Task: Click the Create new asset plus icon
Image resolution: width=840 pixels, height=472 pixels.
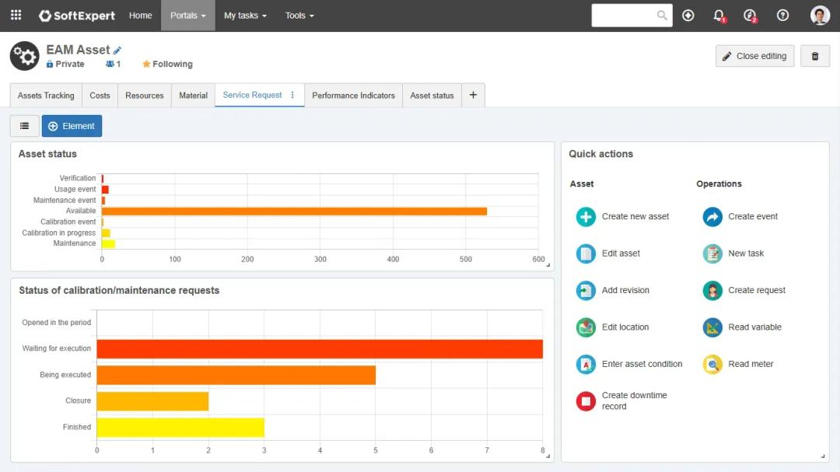Action: point(586,217)
